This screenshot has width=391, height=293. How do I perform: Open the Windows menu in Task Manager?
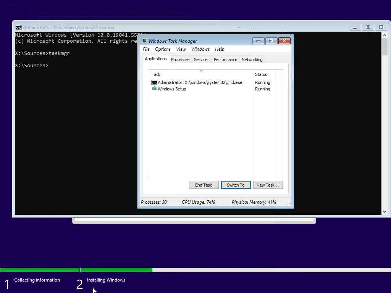point(200,49)
